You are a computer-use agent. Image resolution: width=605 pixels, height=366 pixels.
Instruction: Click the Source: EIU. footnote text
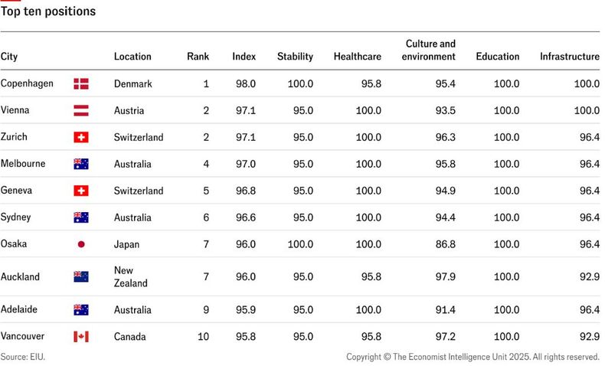tap(23, 357)
